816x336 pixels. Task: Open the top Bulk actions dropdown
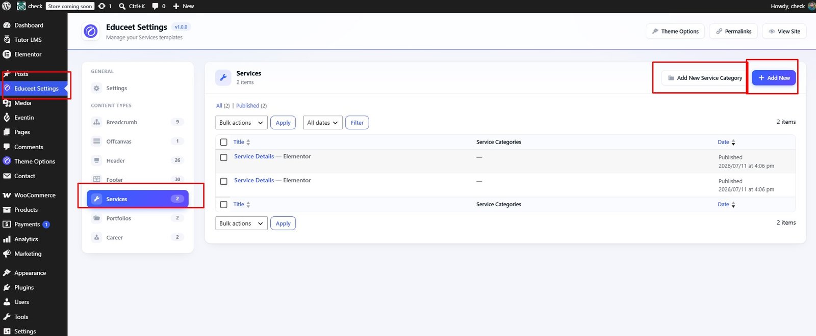pos(242,123)
